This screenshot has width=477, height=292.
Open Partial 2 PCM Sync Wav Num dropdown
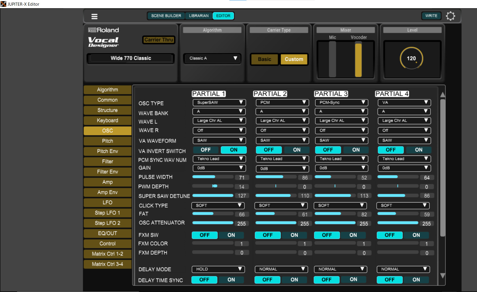coord(282,159)
